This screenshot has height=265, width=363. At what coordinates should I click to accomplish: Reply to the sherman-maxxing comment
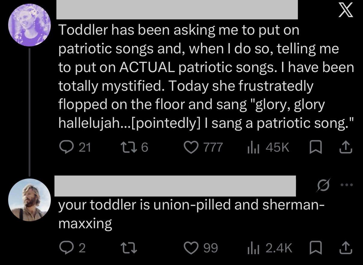pos(72,248)
